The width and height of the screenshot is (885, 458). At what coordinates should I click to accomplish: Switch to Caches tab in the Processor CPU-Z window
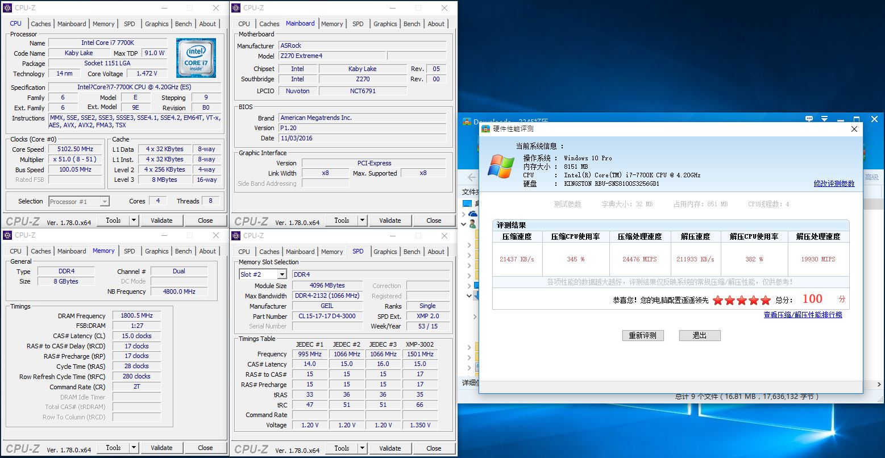click(x=41, y=24)
